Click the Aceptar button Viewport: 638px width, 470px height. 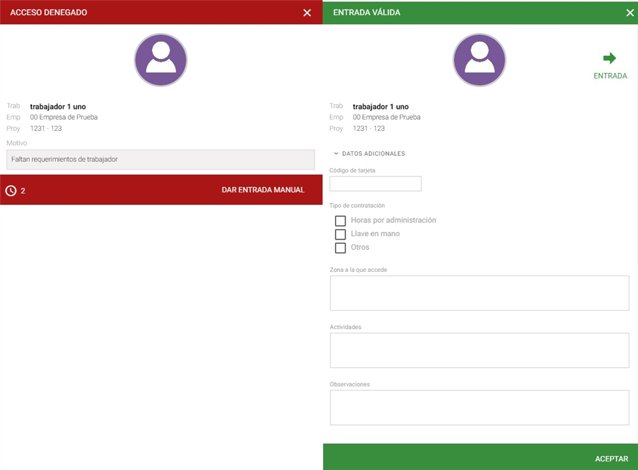pyautogui.click(x=611, y=459)
